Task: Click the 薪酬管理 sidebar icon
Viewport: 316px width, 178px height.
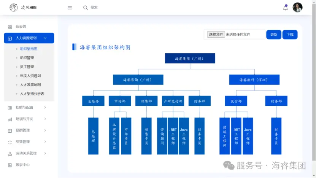Action: coord(10,130)
